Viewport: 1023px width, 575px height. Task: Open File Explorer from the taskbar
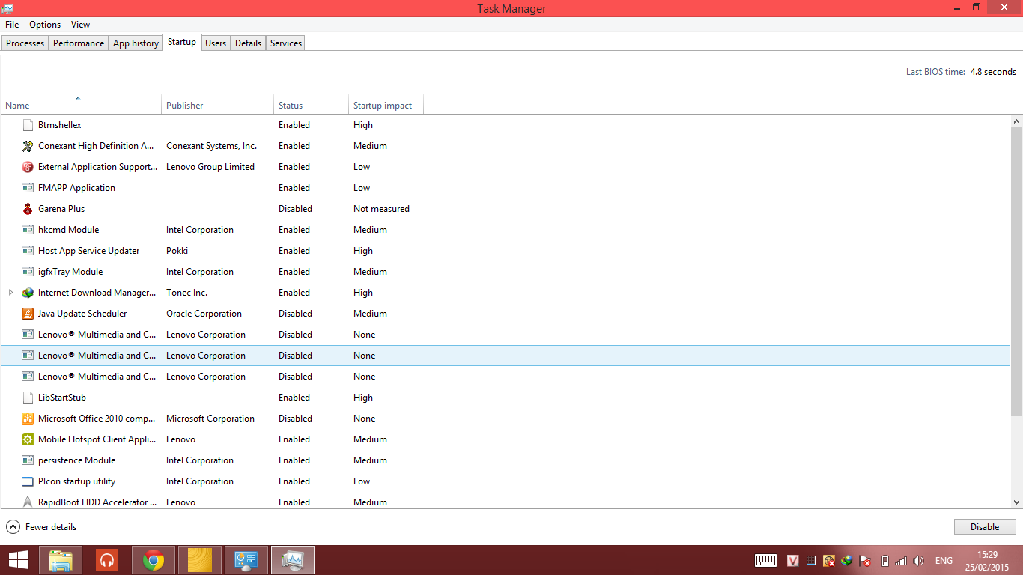click(61, 560)
